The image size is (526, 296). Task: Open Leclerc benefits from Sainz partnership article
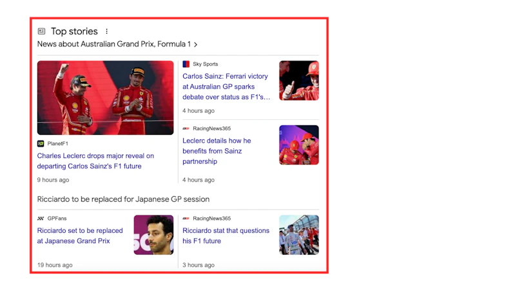[217, 151]
